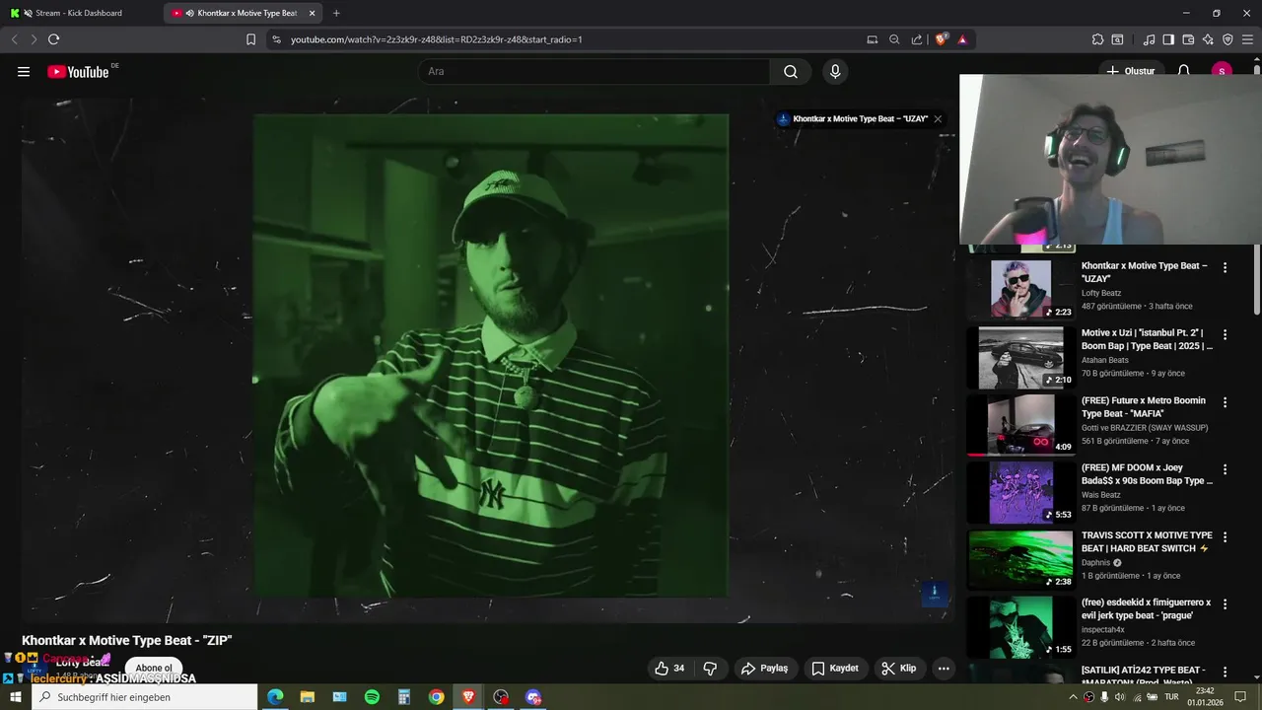
Task: Open options menu for ATİ242 type beat suggestion
Action: [1226, 672]
